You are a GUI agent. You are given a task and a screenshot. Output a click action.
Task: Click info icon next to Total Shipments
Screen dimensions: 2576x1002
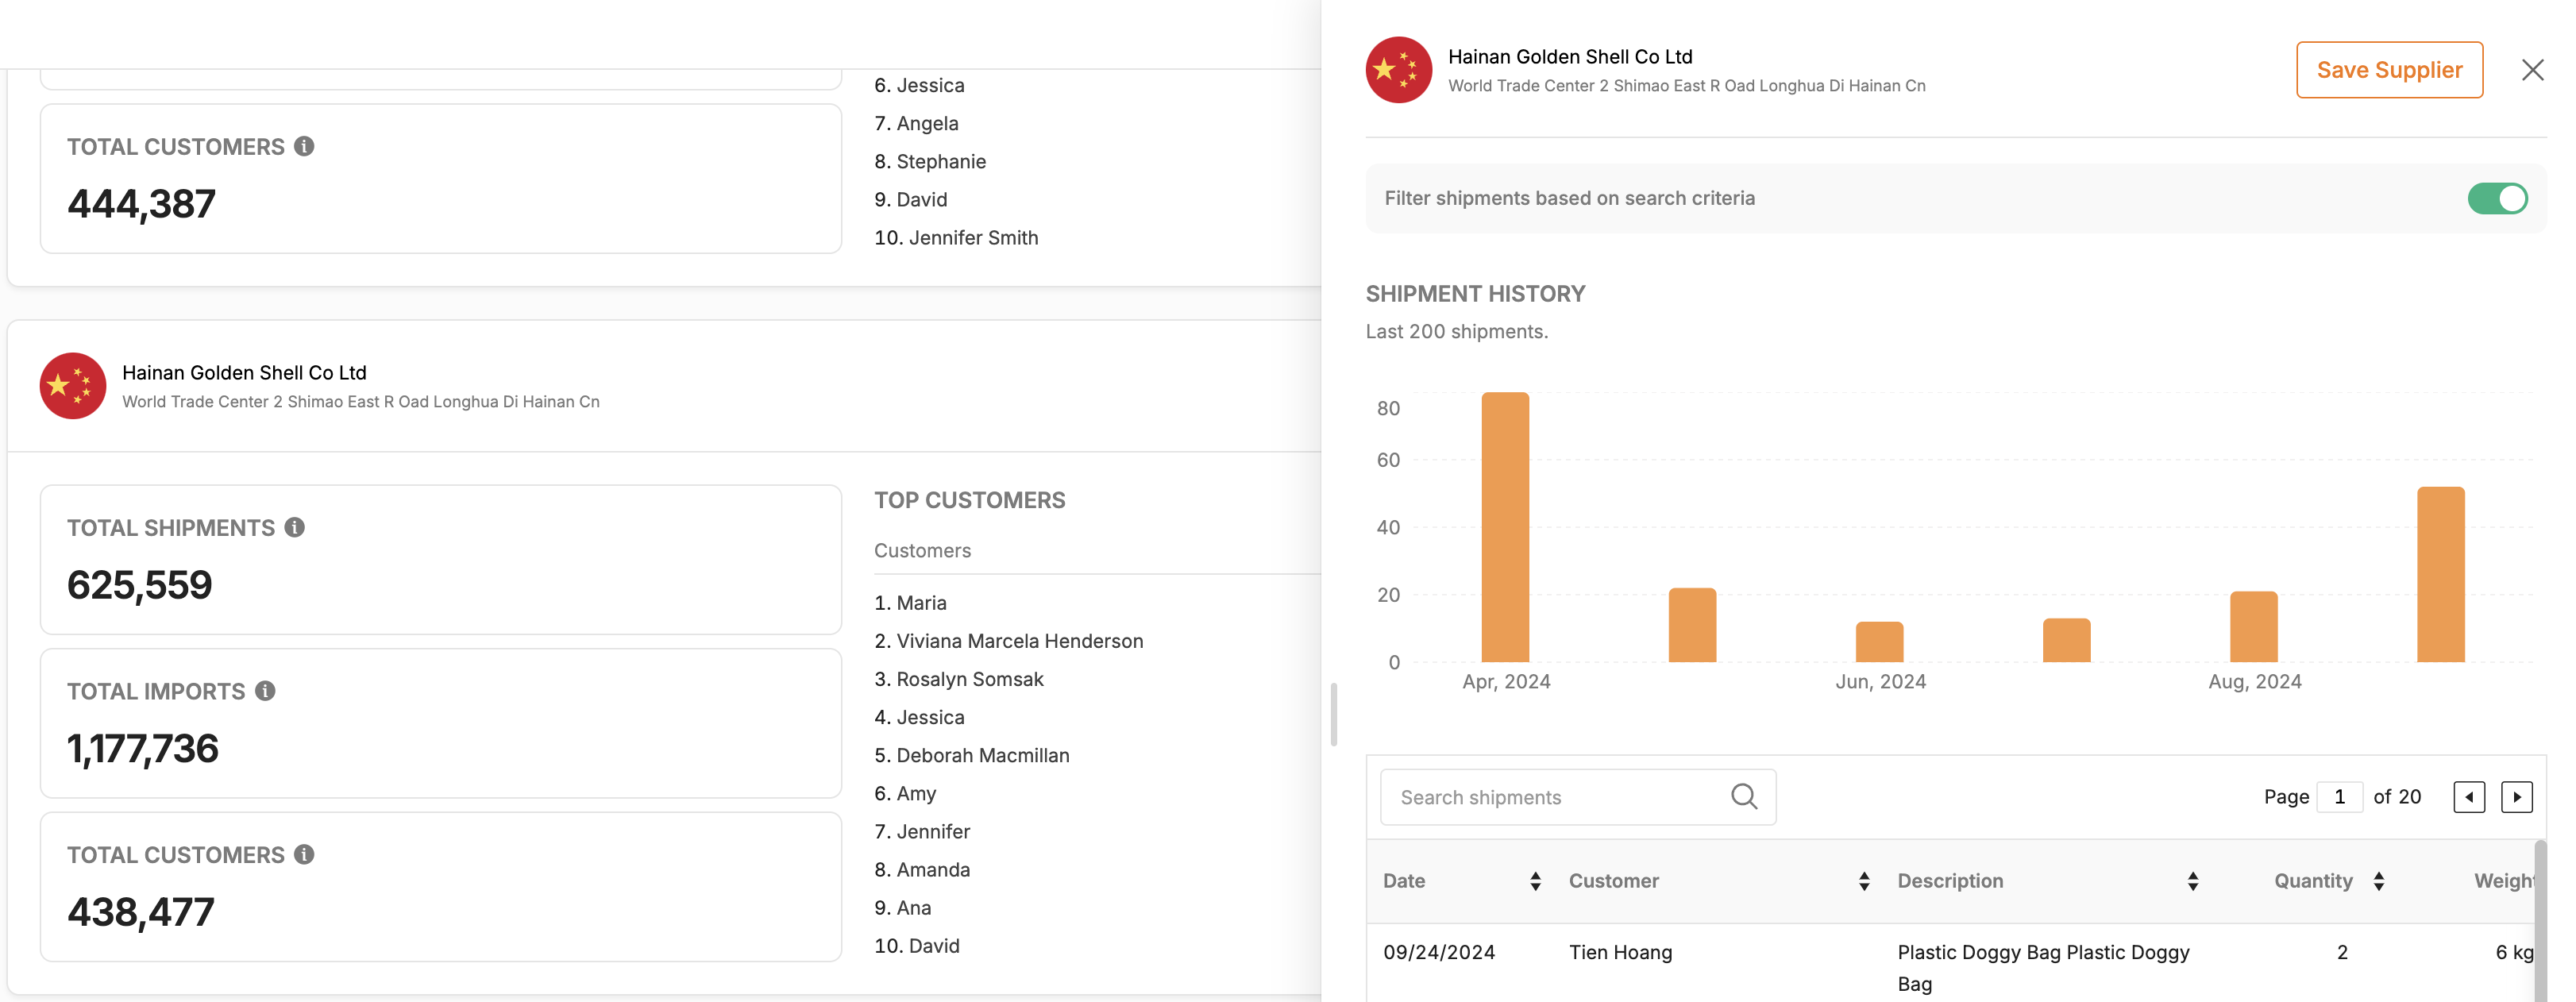294,527
